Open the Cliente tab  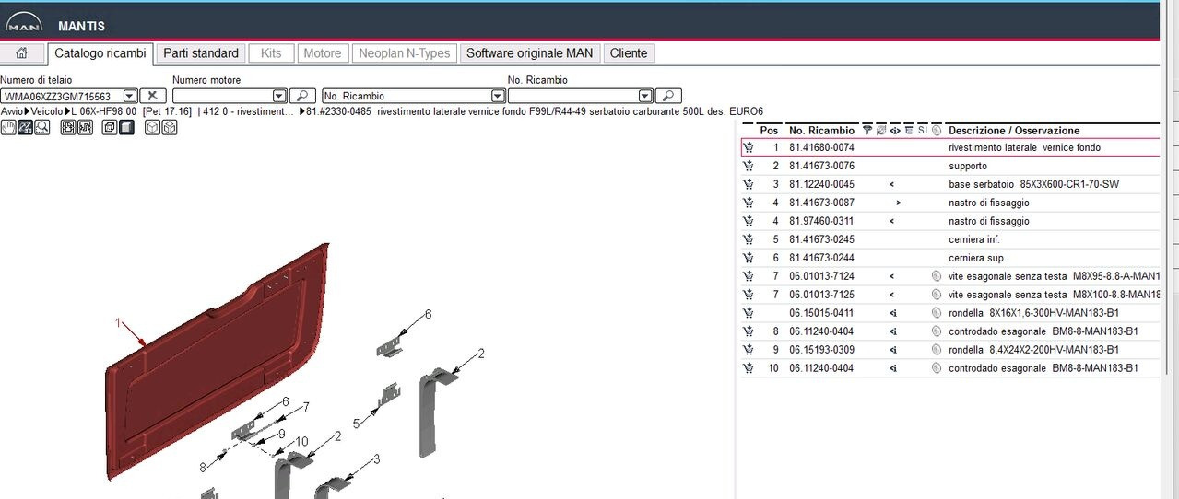click(x=629, y=53)
